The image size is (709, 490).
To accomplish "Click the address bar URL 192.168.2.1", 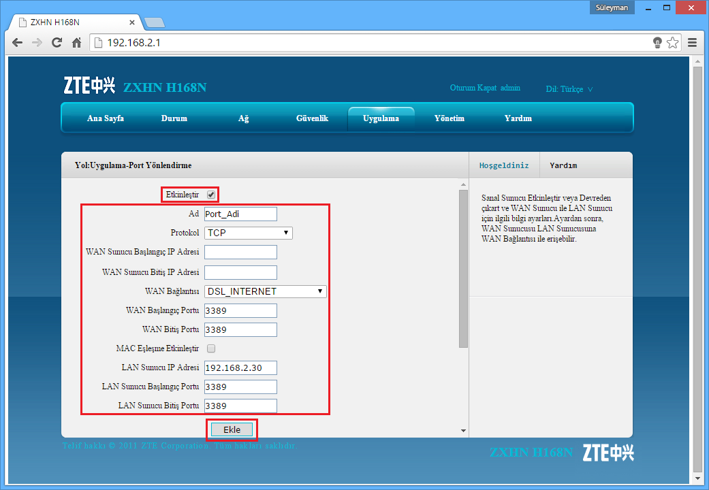I will tap(134, 42).
